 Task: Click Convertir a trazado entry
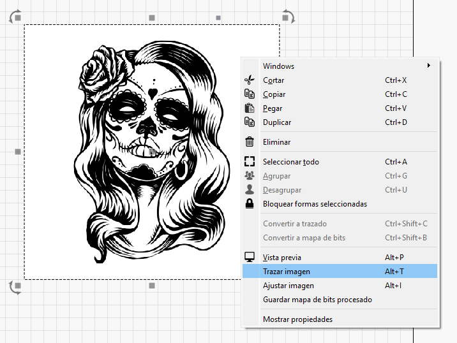(x=294, y=224)
